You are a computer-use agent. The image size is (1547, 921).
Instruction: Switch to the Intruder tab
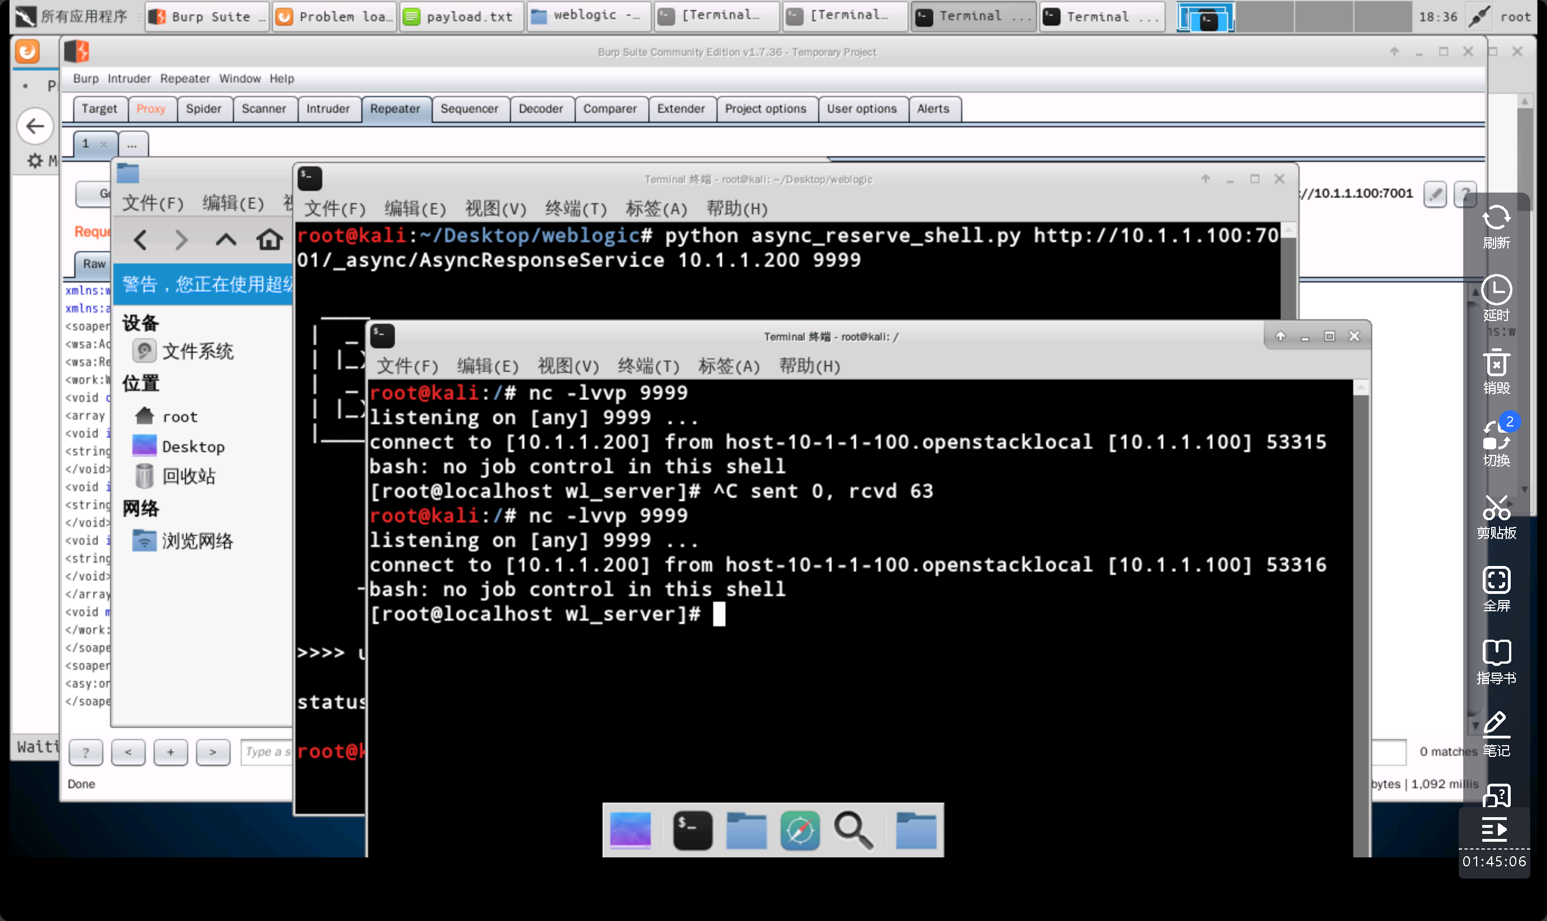click(327, 109)
